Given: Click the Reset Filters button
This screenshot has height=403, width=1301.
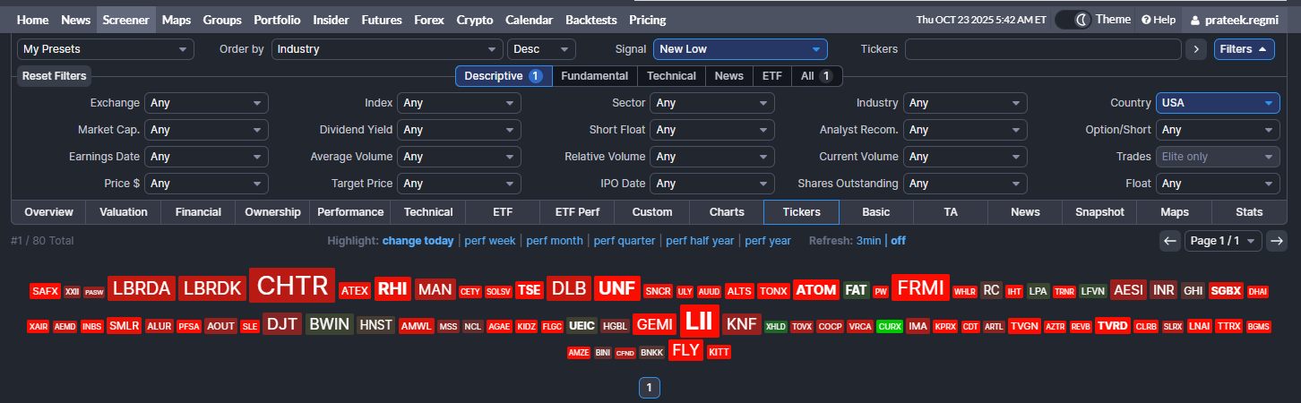Looking at the screenshot, I should (55, 76).
